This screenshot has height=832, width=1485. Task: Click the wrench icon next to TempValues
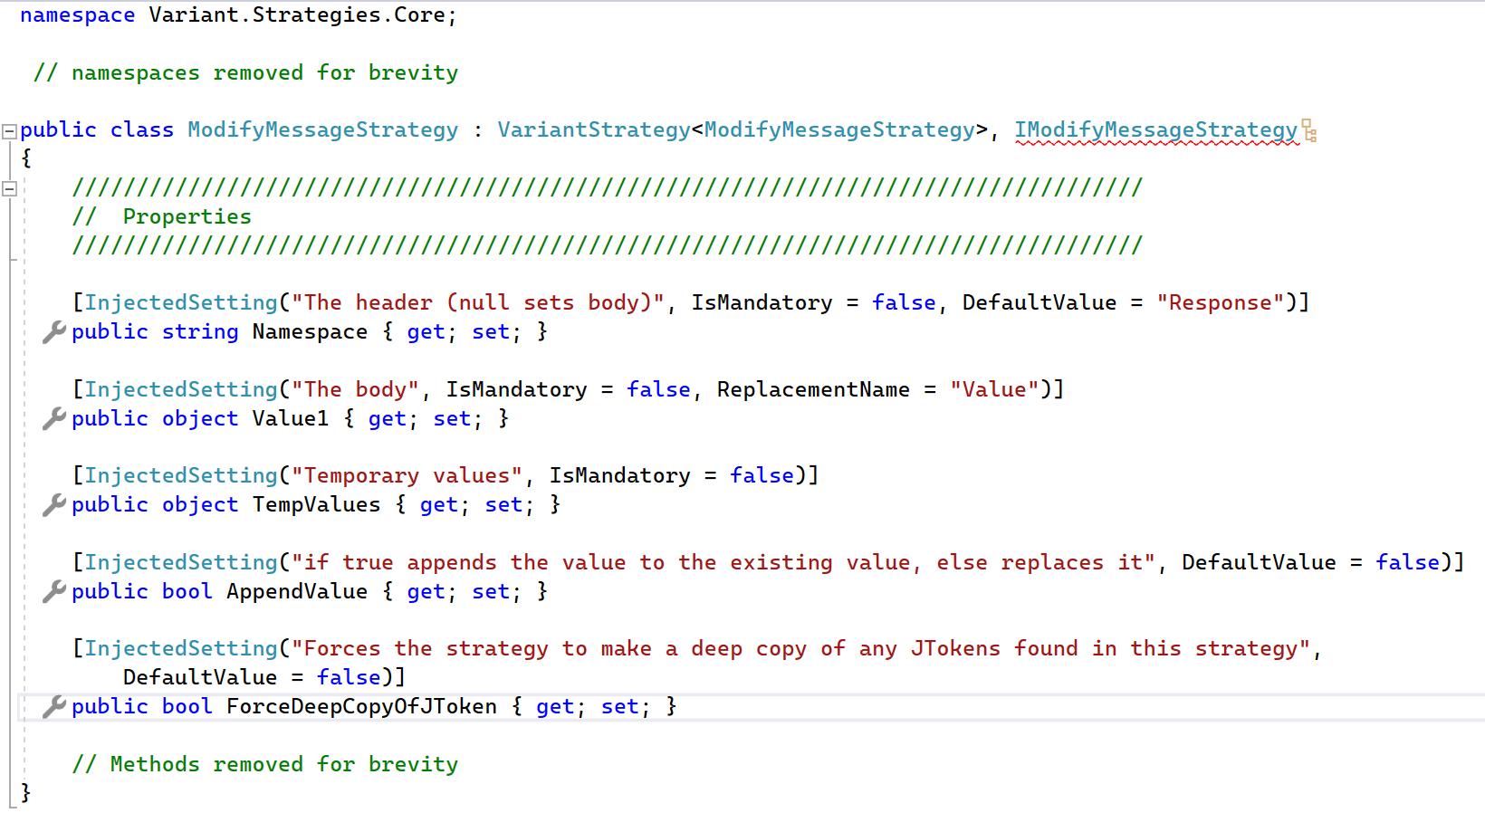tap(53, 505)
